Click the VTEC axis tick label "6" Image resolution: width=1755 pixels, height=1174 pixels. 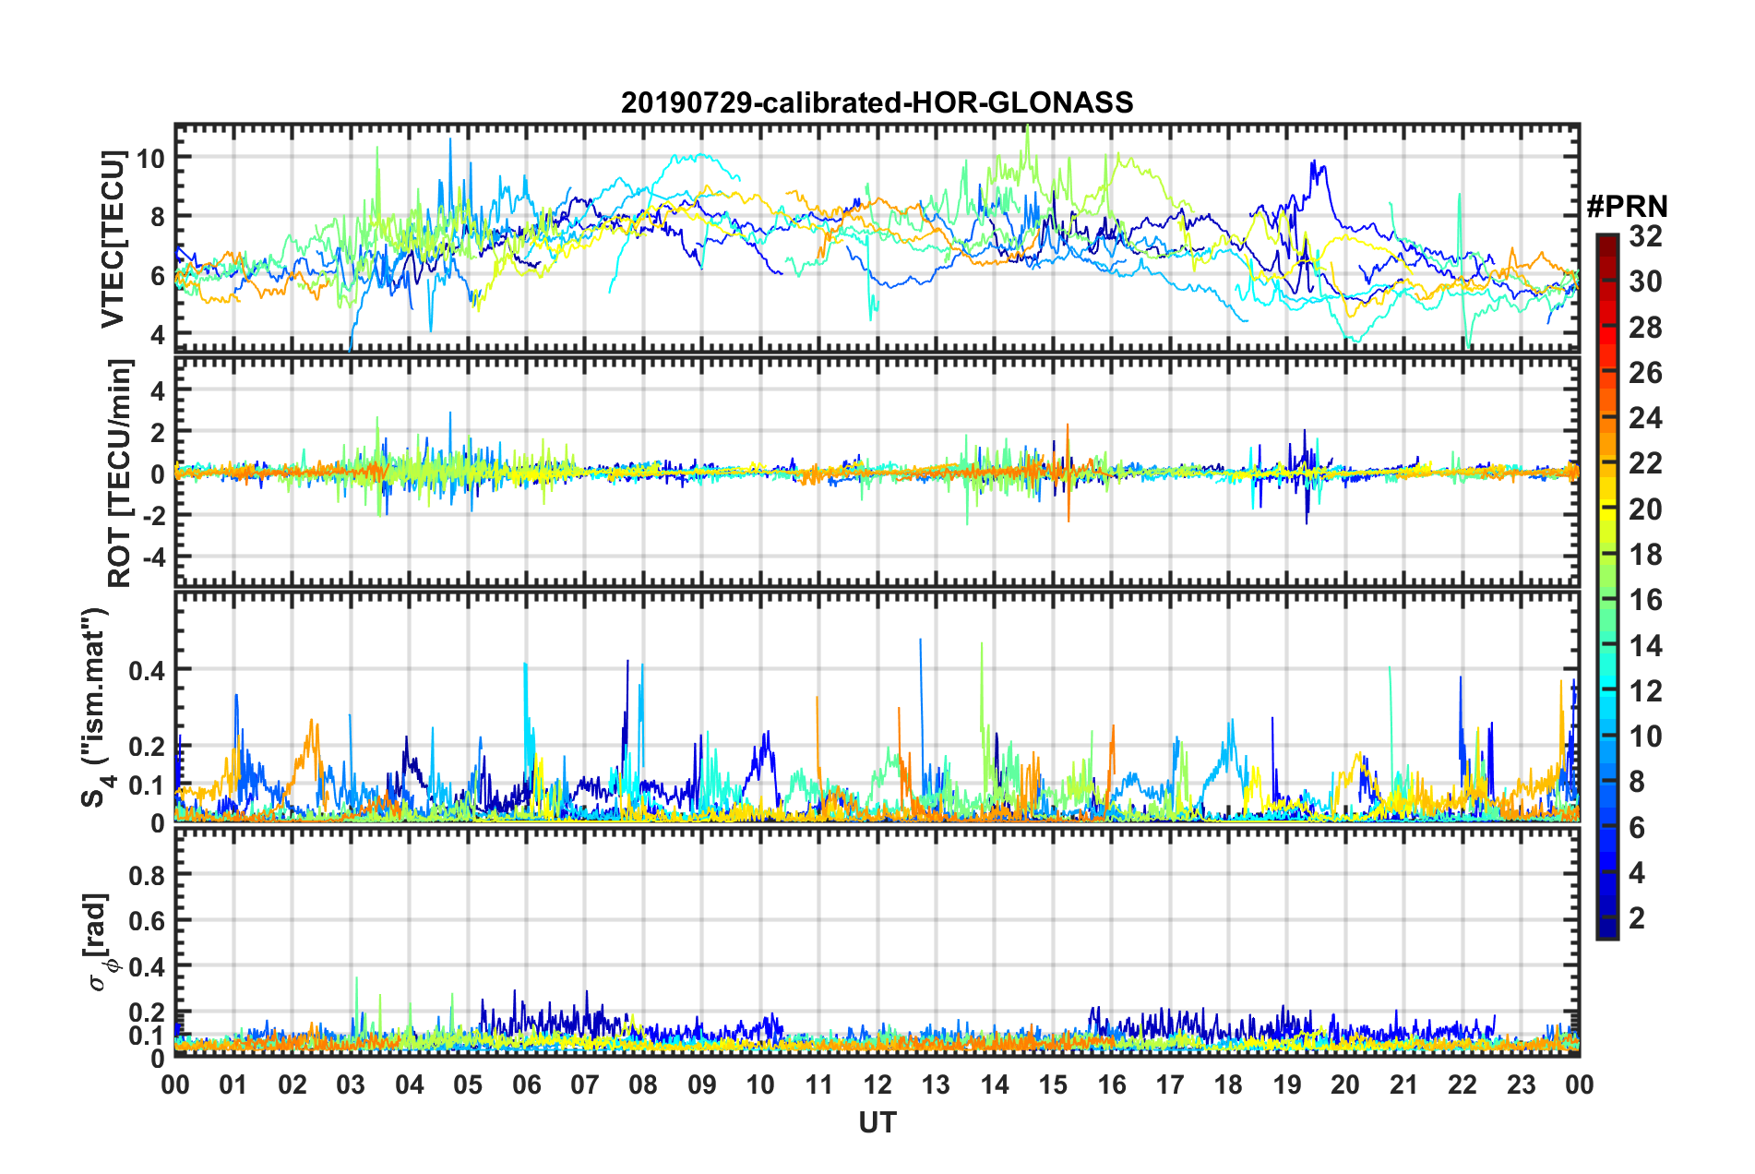click(158, 276)
